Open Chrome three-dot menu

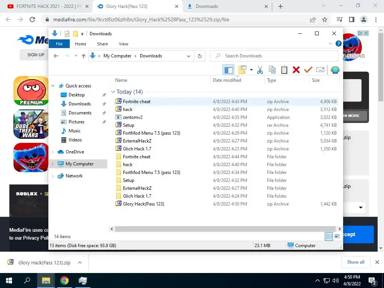[376, 19]
